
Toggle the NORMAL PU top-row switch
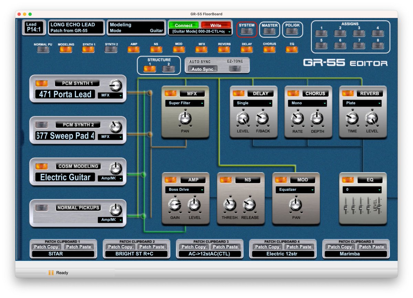[43, 49]
